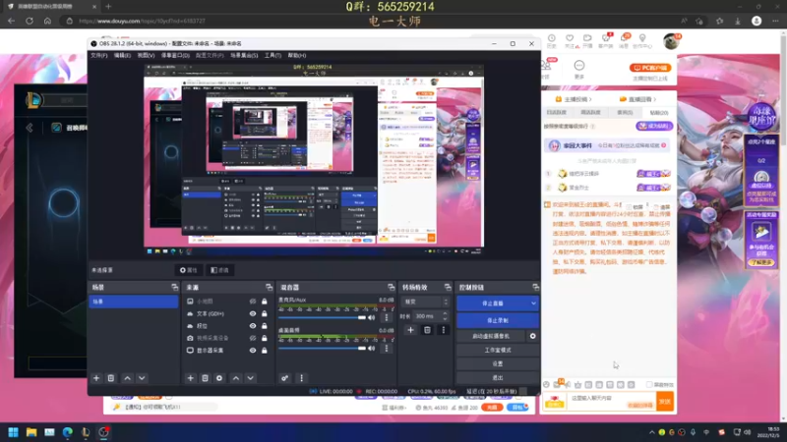Add a transition with the plus icon
787x442 pixels.
click(x=410, y=330)
